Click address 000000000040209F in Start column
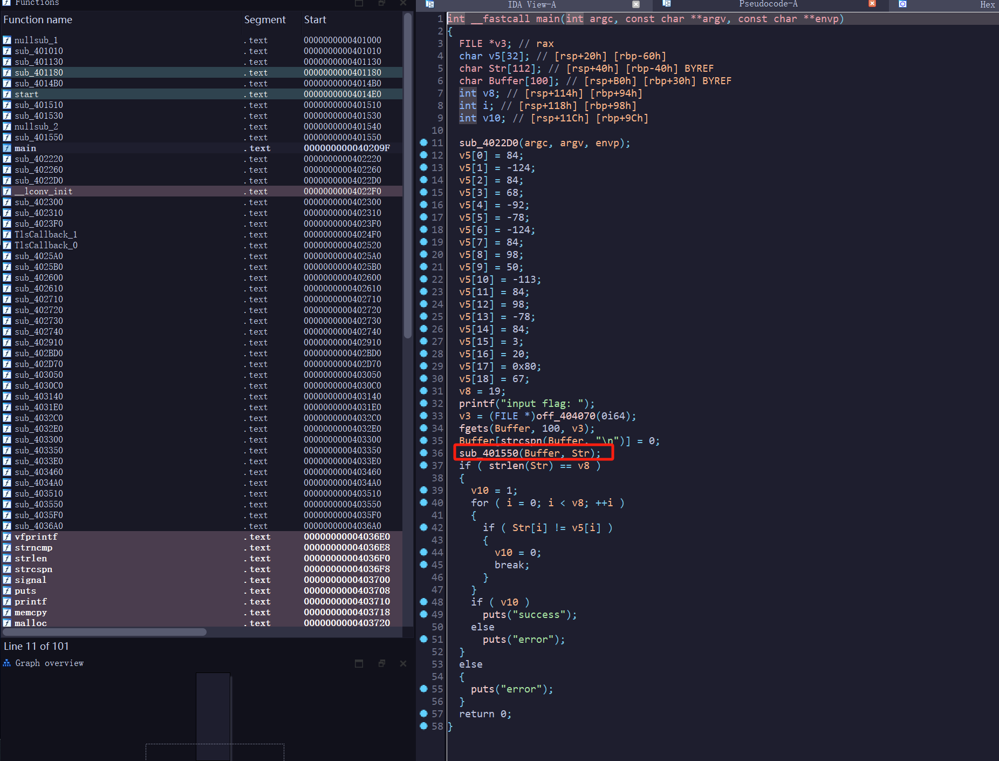Viewport: 999px width, 761px height. [346, 148]
